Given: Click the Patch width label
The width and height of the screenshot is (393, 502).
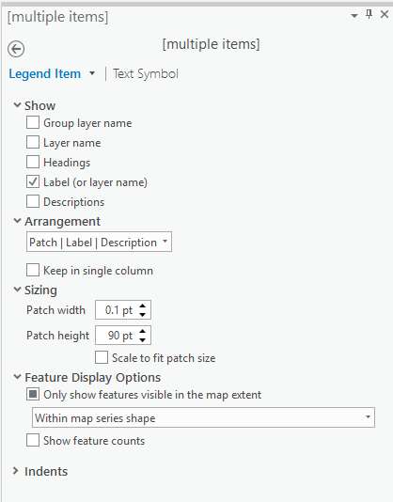Looking at the screenshot, I should 55,310.
